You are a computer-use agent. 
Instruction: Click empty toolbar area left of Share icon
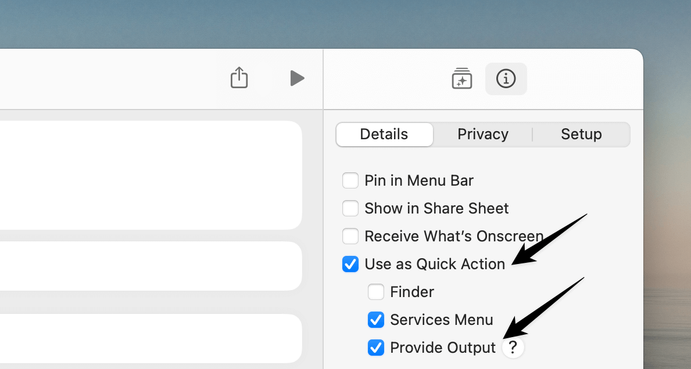116,78
